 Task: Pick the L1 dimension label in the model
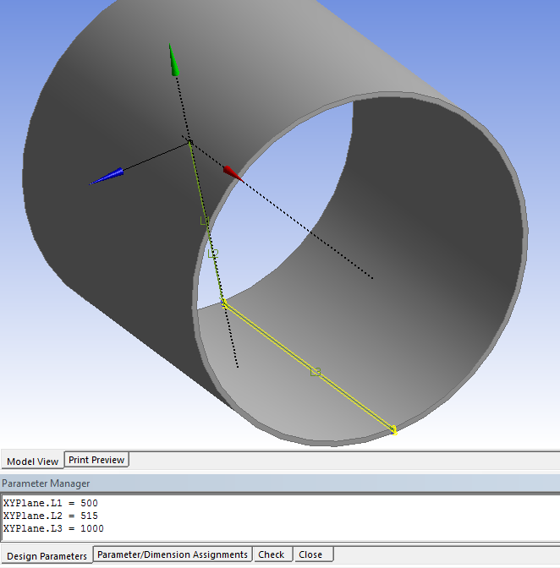[205, 221]
